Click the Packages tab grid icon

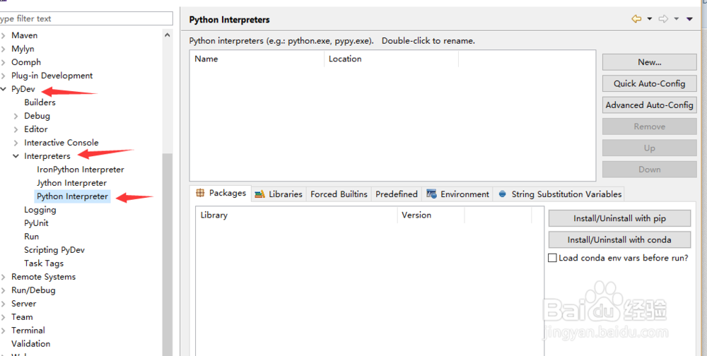coord(200,193)
